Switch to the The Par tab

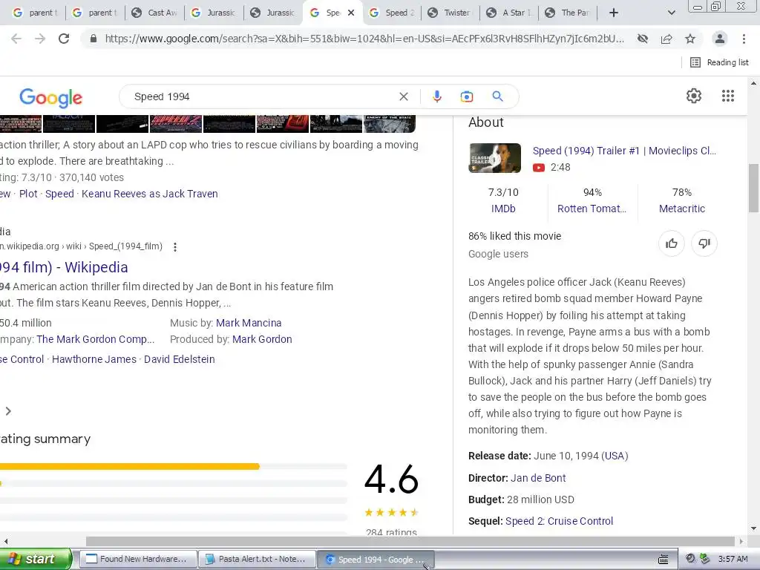pyautogui.click(x=569, y=13)
